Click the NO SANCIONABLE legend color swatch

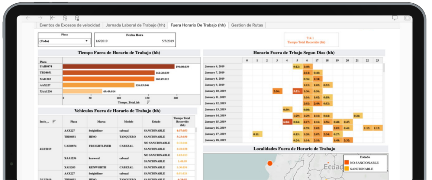346,163
